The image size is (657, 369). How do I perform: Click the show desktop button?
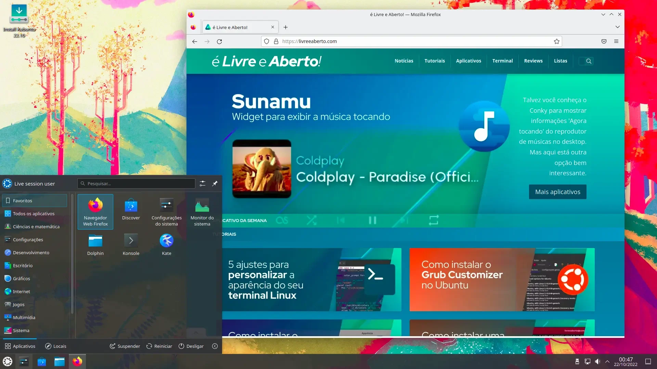[x=648, y=361]
